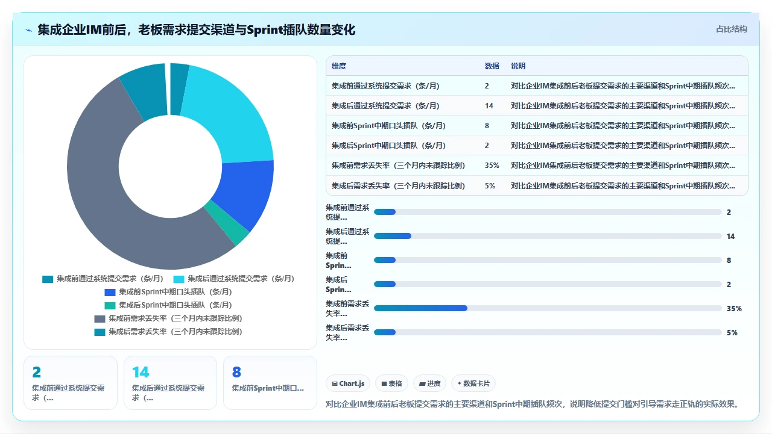Toggle legend swatch for 集成后Sprint中期口头插队
Screen dimensions: 772x434
click(x=110, y=306)
